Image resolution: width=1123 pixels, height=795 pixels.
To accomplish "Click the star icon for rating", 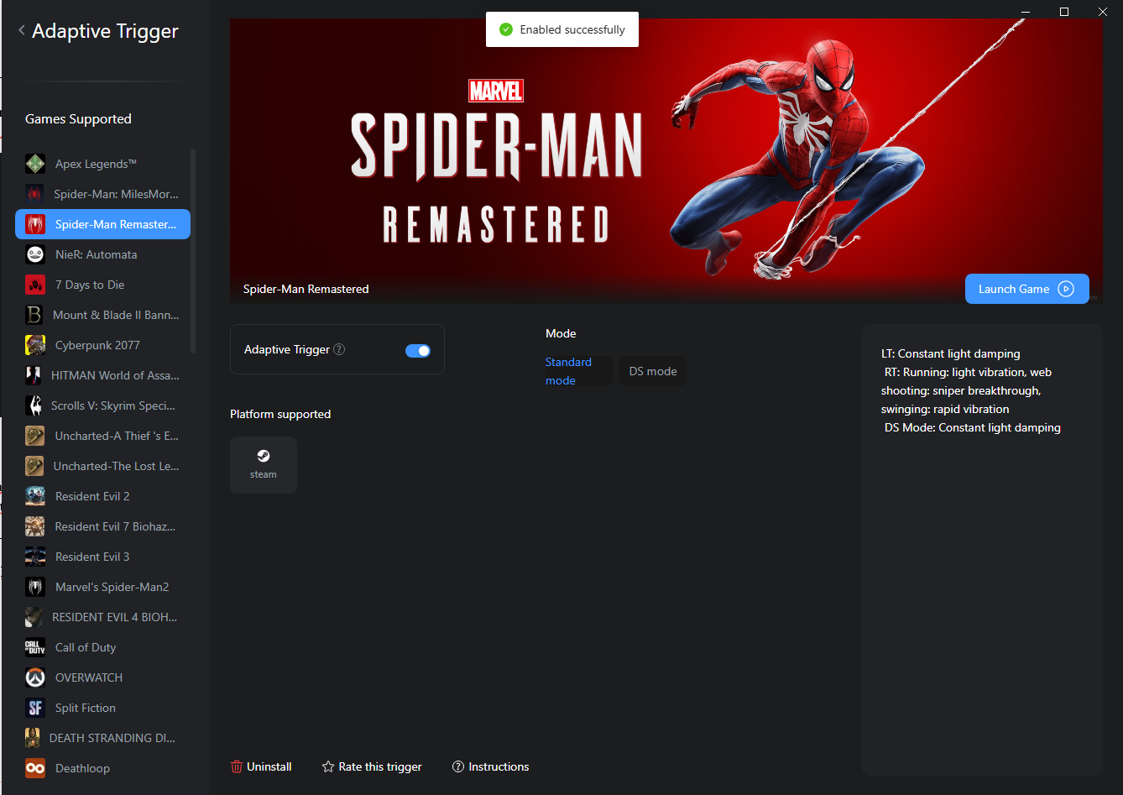I will [328, 766].
